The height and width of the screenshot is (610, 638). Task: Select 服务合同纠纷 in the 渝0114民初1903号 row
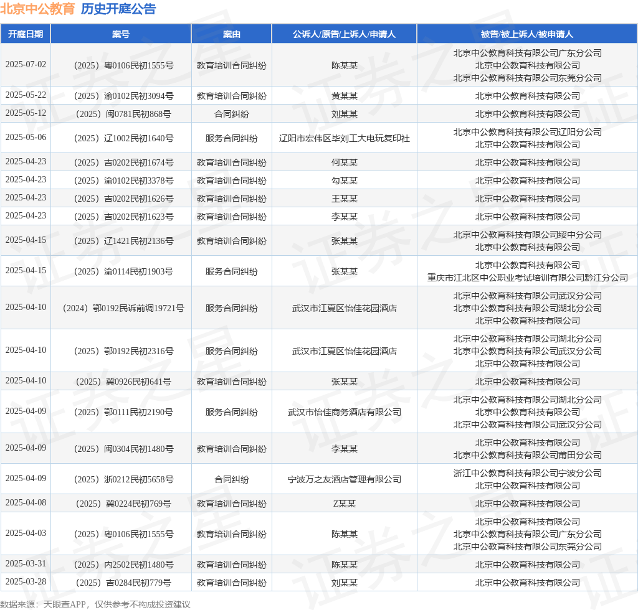232,271
